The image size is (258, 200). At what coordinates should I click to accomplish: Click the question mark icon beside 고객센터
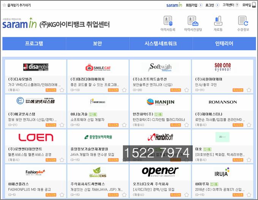coord(237,5)
